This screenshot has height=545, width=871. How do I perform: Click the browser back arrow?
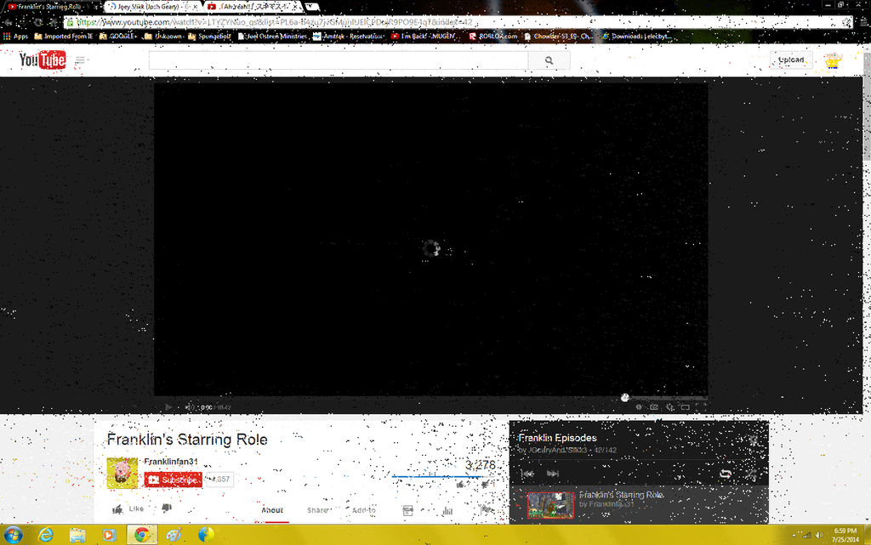click(9, 22)
